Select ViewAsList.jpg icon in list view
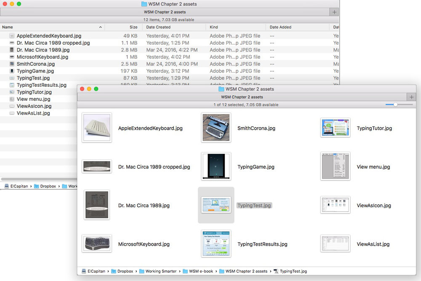Screen dimensions: 421x281 [12, 113]
